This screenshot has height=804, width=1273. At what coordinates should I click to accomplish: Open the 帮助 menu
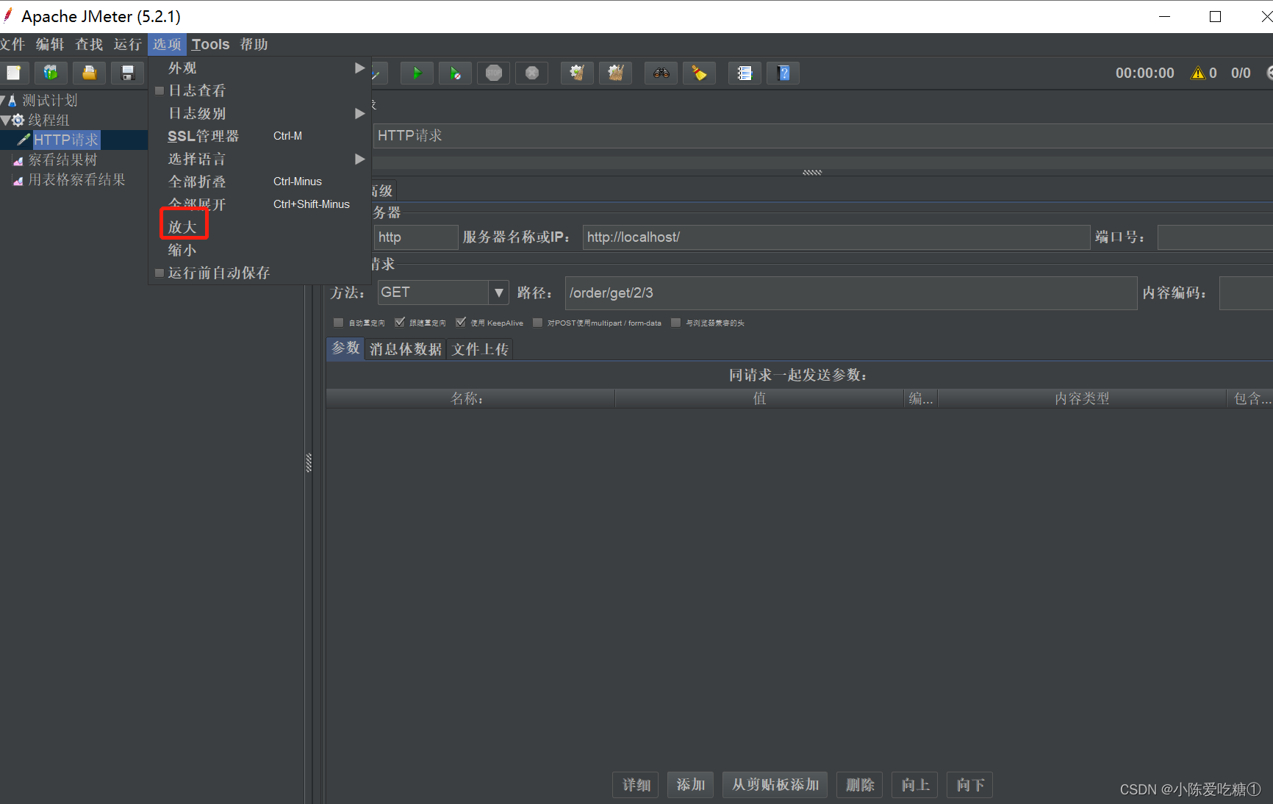click(x=254, y=44)
